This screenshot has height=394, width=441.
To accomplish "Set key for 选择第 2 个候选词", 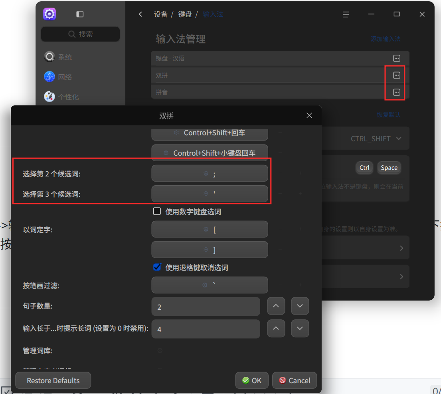I will [210, 173].
